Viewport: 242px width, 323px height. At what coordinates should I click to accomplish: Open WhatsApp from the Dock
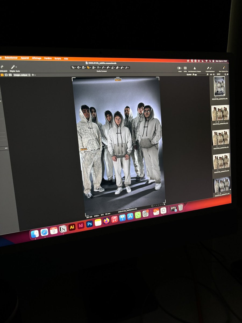(138, 215)
